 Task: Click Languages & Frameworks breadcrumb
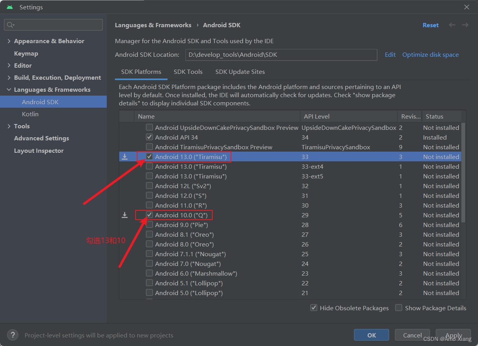point(153,25)
